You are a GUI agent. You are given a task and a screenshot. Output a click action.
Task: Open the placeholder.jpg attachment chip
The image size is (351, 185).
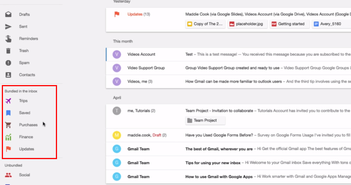click(247, 24)
